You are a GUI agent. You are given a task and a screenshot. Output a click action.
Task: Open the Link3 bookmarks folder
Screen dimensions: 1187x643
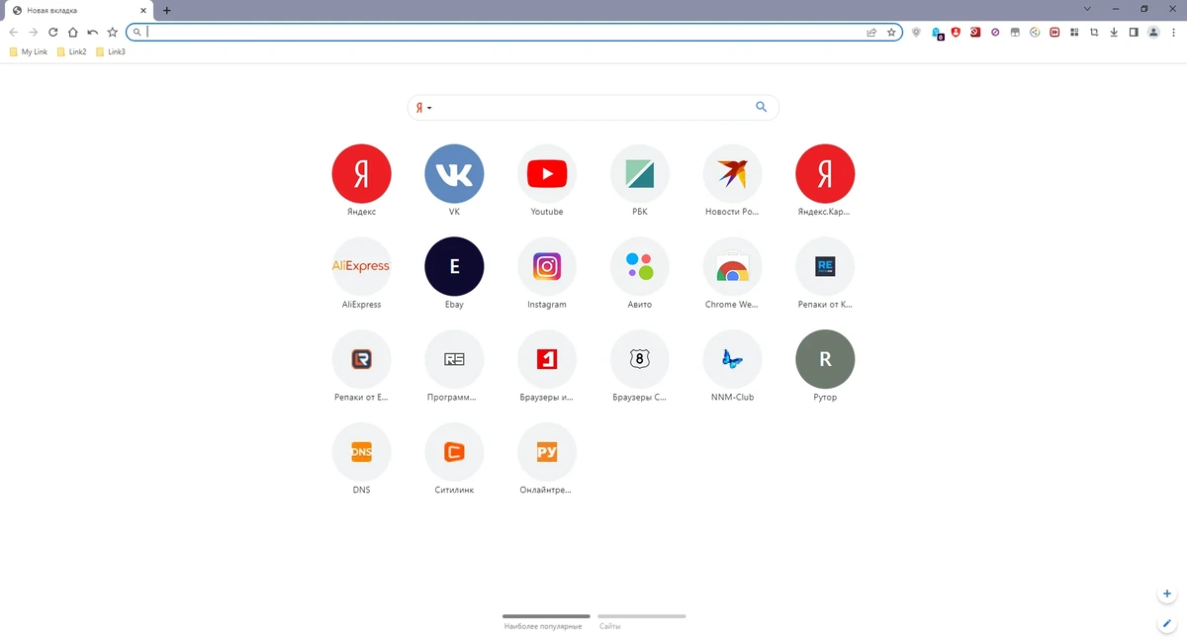tap(111, 51)
